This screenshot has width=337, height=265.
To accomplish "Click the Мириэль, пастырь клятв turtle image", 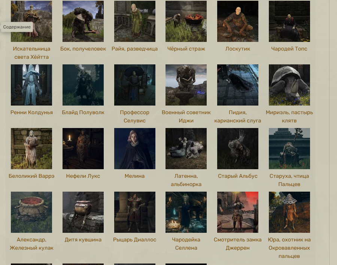I will (x=289, y=85).
